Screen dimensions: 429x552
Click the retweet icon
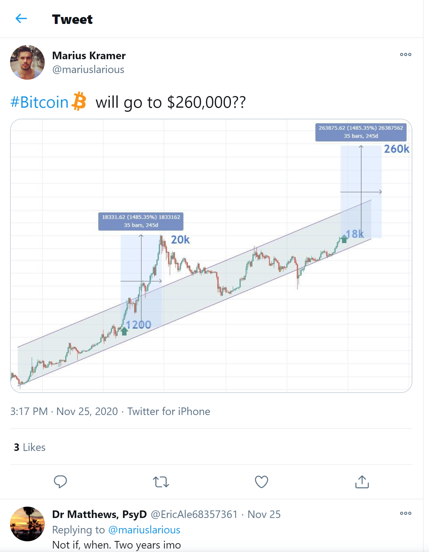(161, 481)
